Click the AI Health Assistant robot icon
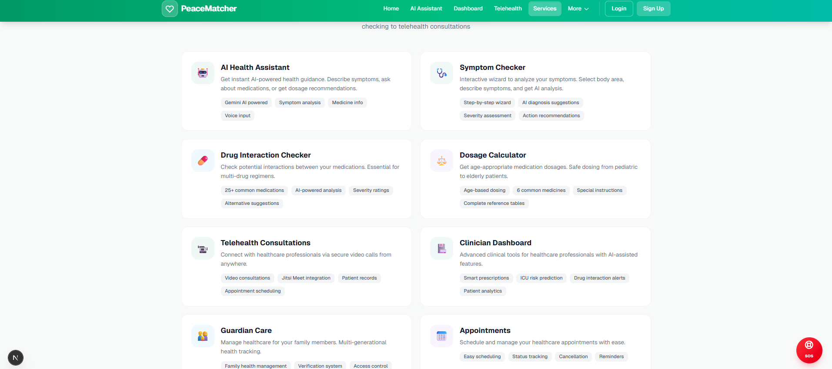The image size is (832, 369). [x=203, y=73]
